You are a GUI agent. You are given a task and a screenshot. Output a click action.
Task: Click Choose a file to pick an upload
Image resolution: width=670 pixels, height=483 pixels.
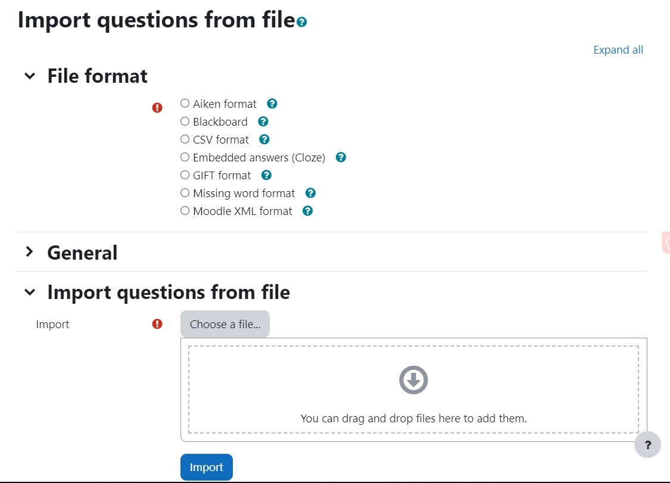coord(225,324)
